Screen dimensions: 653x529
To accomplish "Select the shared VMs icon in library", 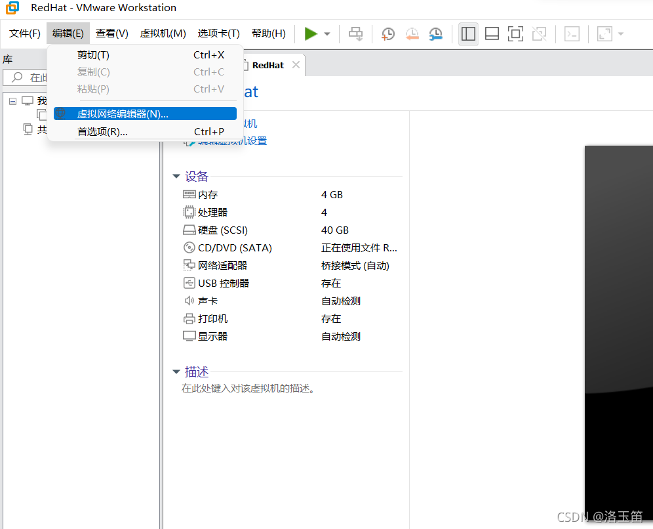I will (x=28, y=129).
